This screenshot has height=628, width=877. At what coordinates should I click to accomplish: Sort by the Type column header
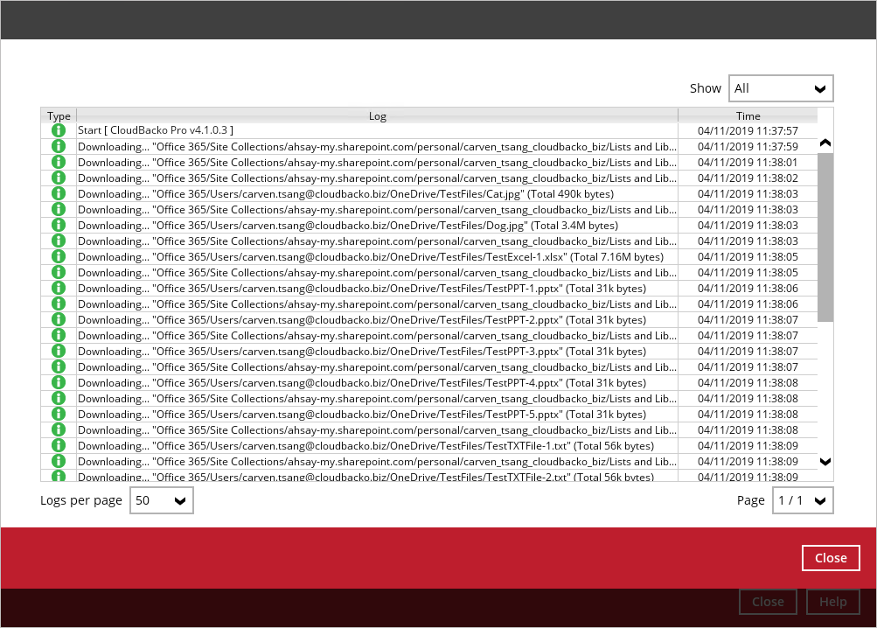(x=59, y=115)
